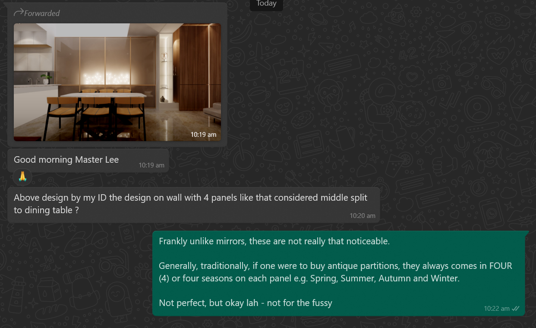Image resolution: width=536 pixels, height=328 pixels.
Task: Click the "Frankly unlike mirrors" sentence
Action: (x=274, y=241)
